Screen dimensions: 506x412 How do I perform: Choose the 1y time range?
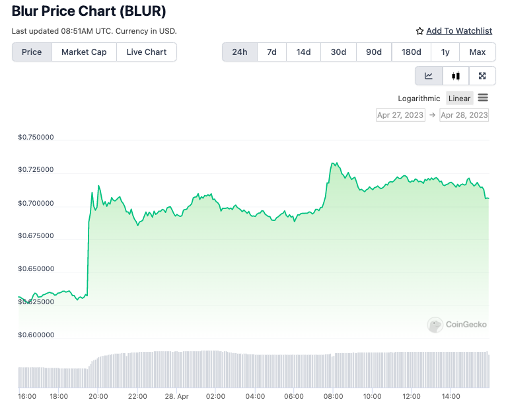(x=445, y=52)
